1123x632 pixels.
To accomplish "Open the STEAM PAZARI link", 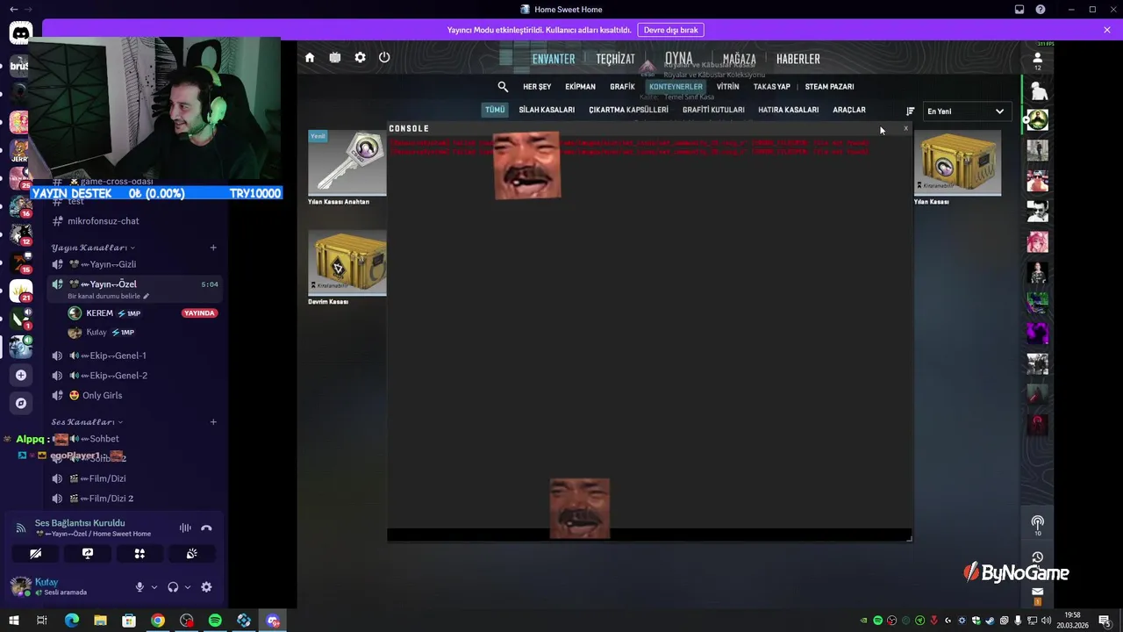I will 829,87.
